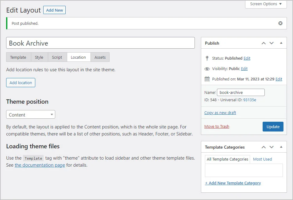Click Copy as new draft
Screen dimensions: 293x200
point(220,113)
